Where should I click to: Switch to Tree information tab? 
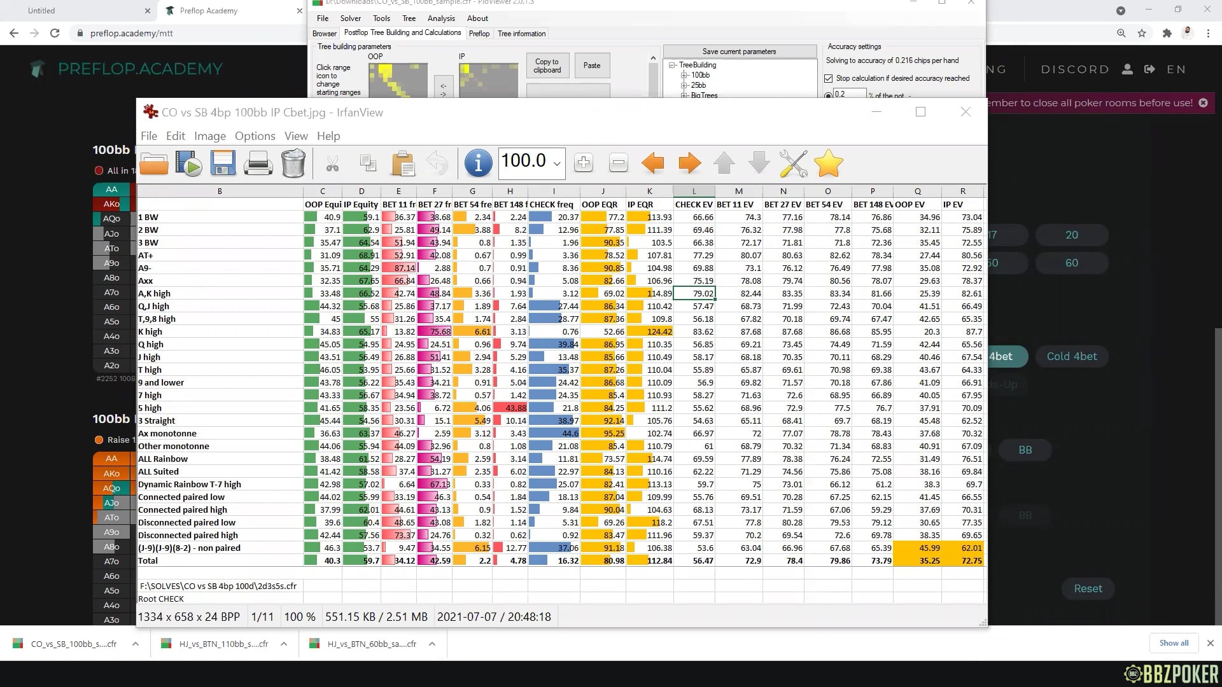(x=521, y=34)
